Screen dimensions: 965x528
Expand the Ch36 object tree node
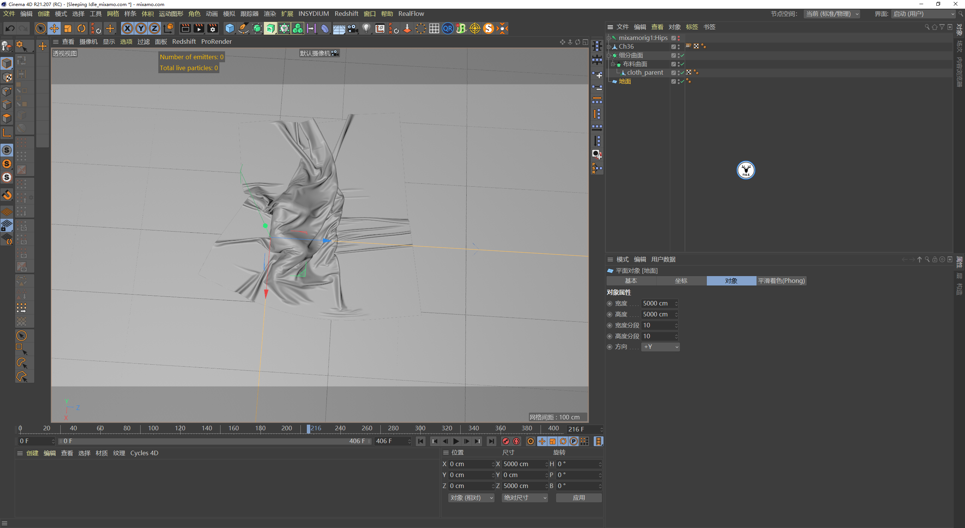[x=608, y=47]
